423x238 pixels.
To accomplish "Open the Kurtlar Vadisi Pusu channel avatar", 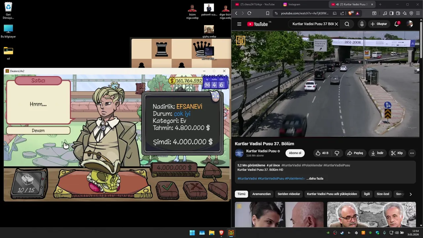I will (239, 153).
